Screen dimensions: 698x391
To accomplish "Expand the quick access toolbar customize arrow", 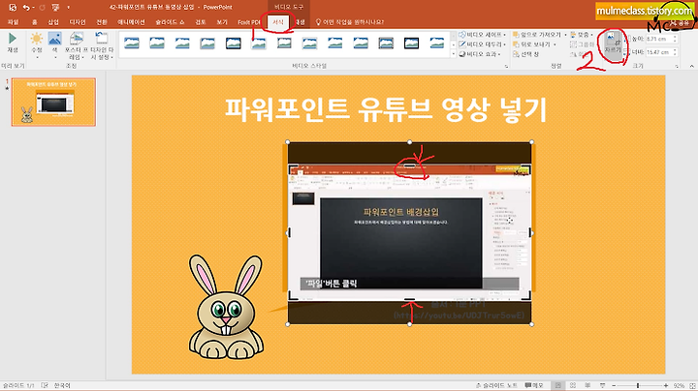I will 68,7.
